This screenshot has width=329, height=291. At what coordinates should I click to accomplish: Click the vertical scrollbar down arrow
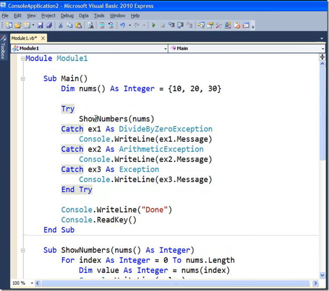(x=322, y=275)
